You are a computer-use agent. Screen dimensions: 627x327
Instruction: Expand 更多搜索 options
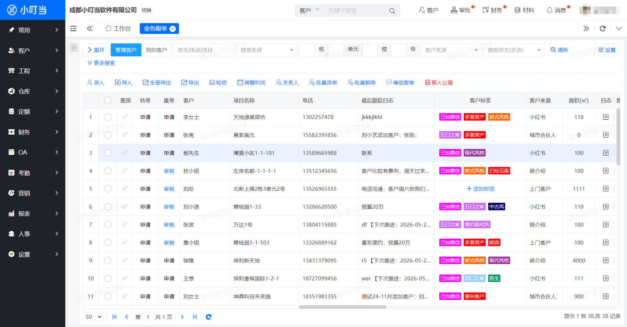click(101, 63)
